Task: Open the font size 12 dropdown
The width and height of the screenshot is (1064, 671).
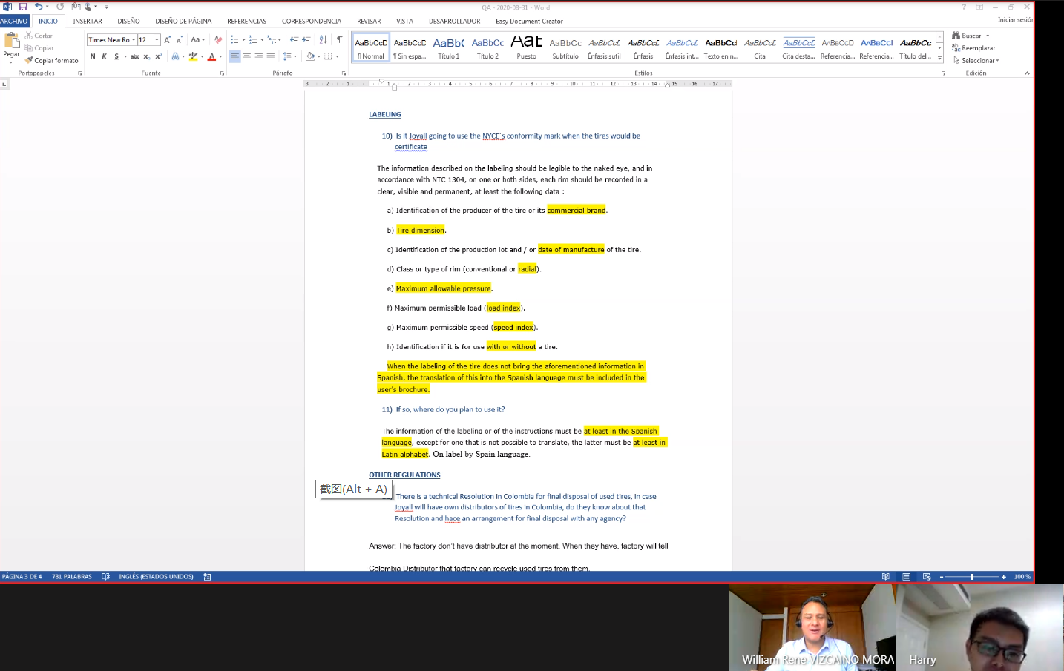Action: tap(157, 40)
